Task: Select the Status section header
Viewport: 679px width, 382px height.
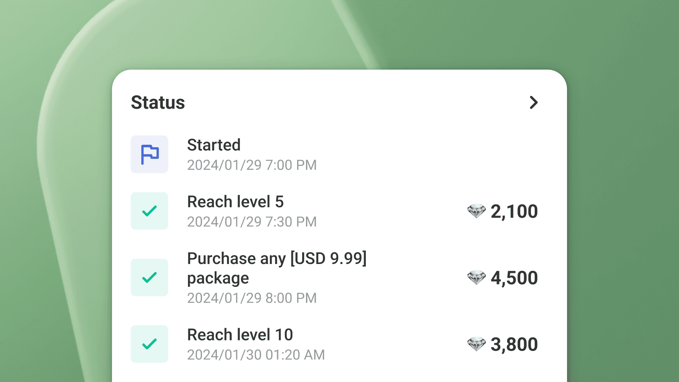Action: tap(157, 102)
